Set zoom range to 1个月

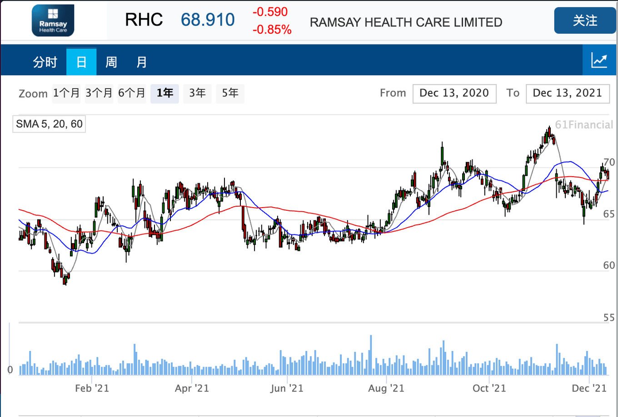pyautogui.click(x=66, y=93)
